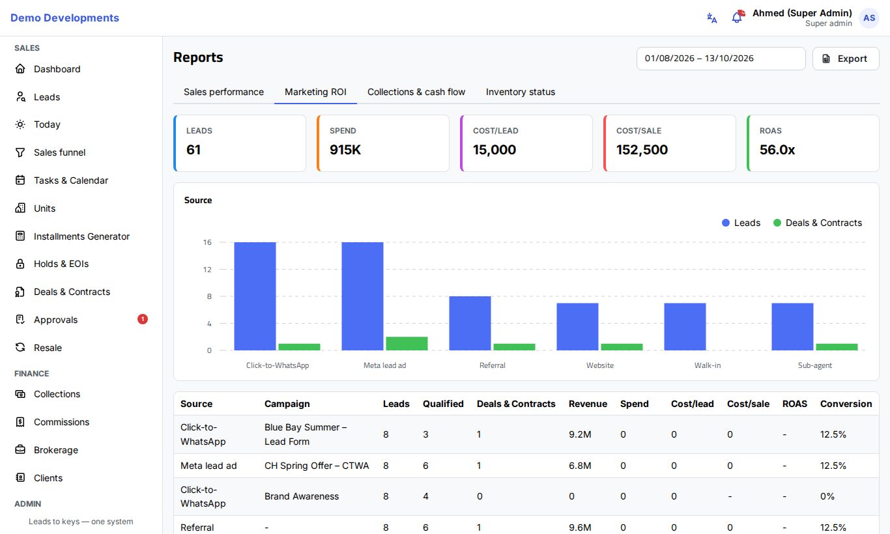Click the LEADS 61 summary card
The height and width of the screenshot is (534, 890).
point(240,143)
